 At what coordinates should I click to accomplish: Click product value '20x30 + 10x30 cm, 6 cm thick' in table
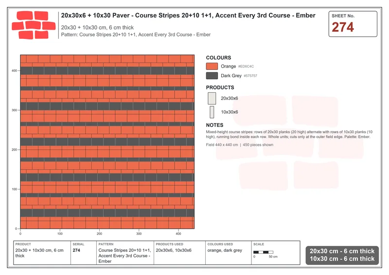coord(39,253)
